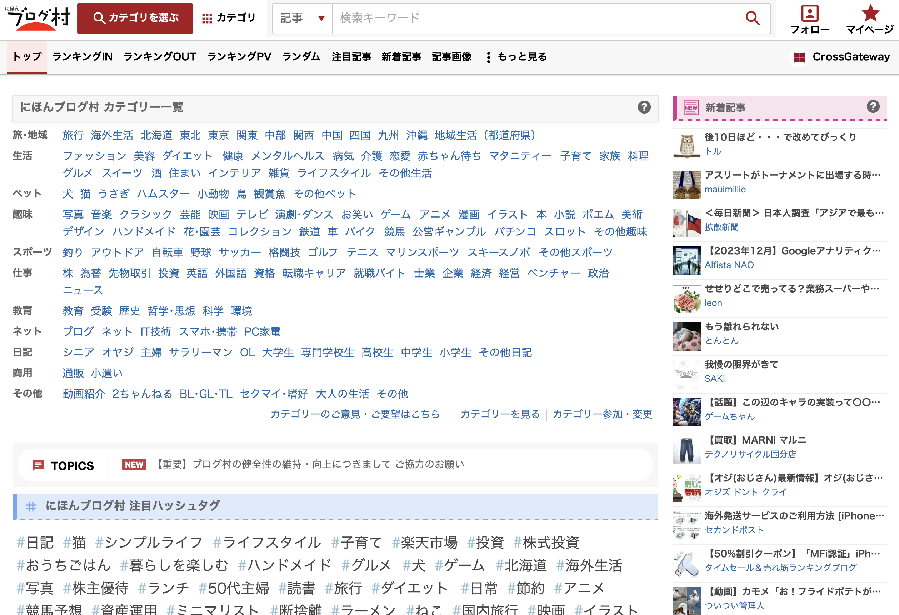The image size is (899, 615).
Task: Click help icon in カテゴリー一覧 header
Action: tap(644, 107)
